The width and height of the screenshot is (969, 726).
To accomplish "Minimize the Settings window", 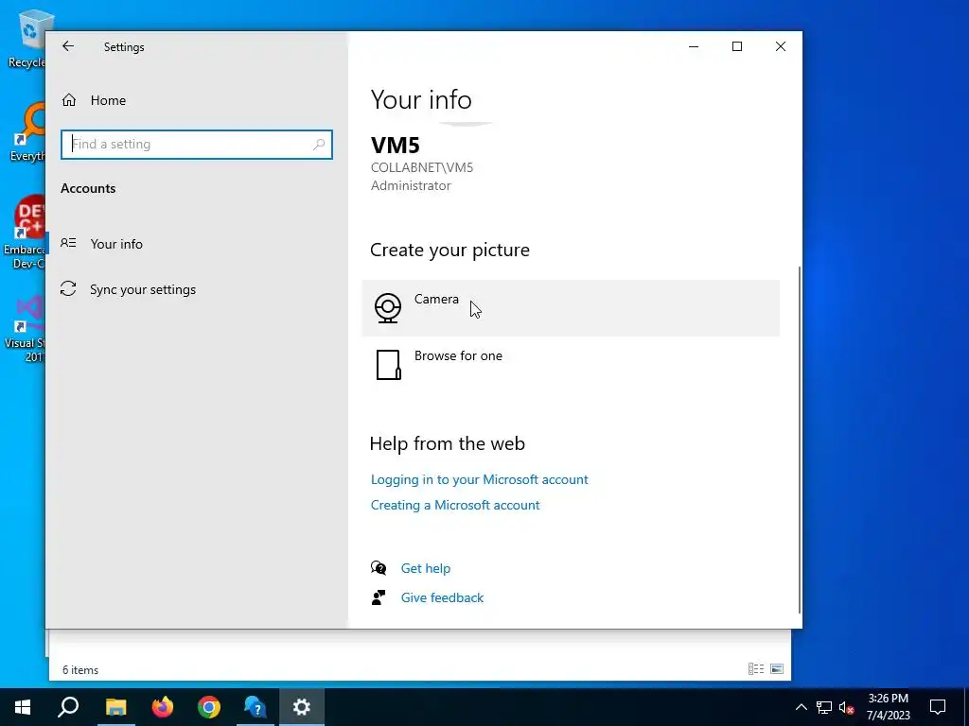I will 694,46.
